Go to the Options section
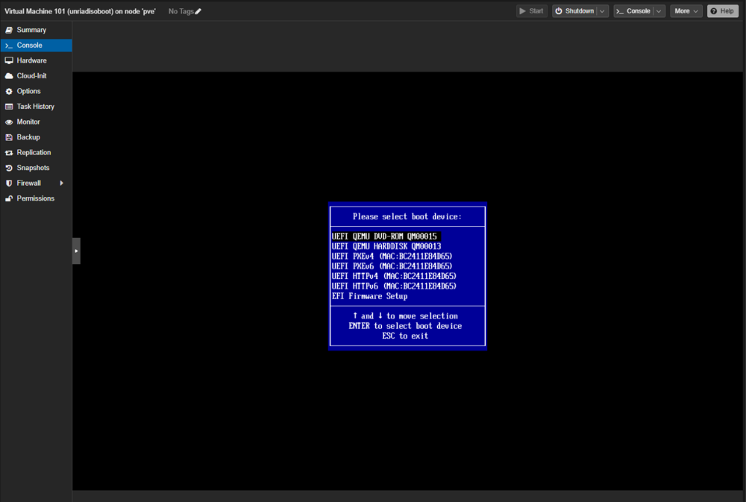 pyautogui.click(x=36, y=91)
